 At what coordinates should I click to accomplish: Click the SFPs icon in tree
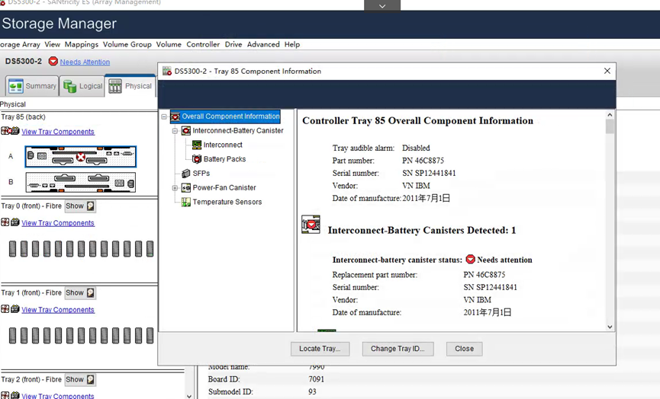186,174
